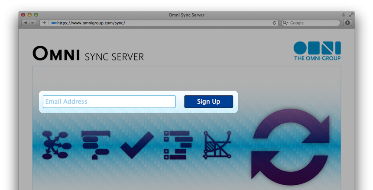Click the Omni Sync Server heading
This screenshot has width=373, height=190.
(x=88, y=54)
